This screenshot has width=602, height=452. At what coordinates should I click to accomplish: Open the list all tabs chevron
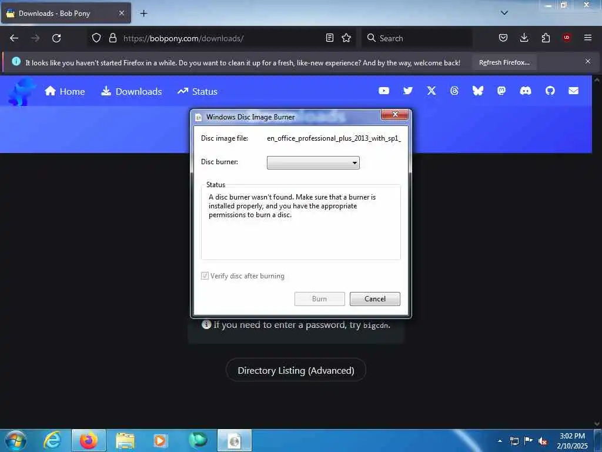(504, 13)
